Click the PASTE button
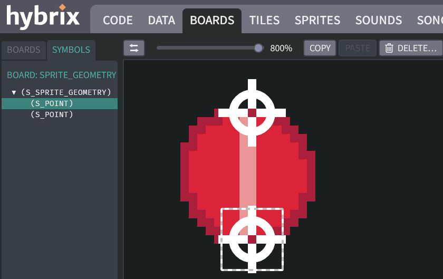Image resolution: width=443 pixels, height=279 pixels. tap(358, 48)
